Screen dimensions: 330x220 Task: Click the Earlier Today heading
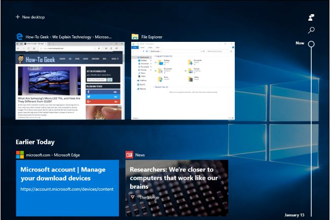click(35, 142)
